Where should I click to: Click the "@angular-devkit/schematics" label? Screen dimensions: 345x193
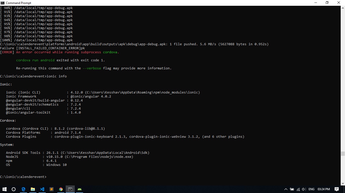32,105
